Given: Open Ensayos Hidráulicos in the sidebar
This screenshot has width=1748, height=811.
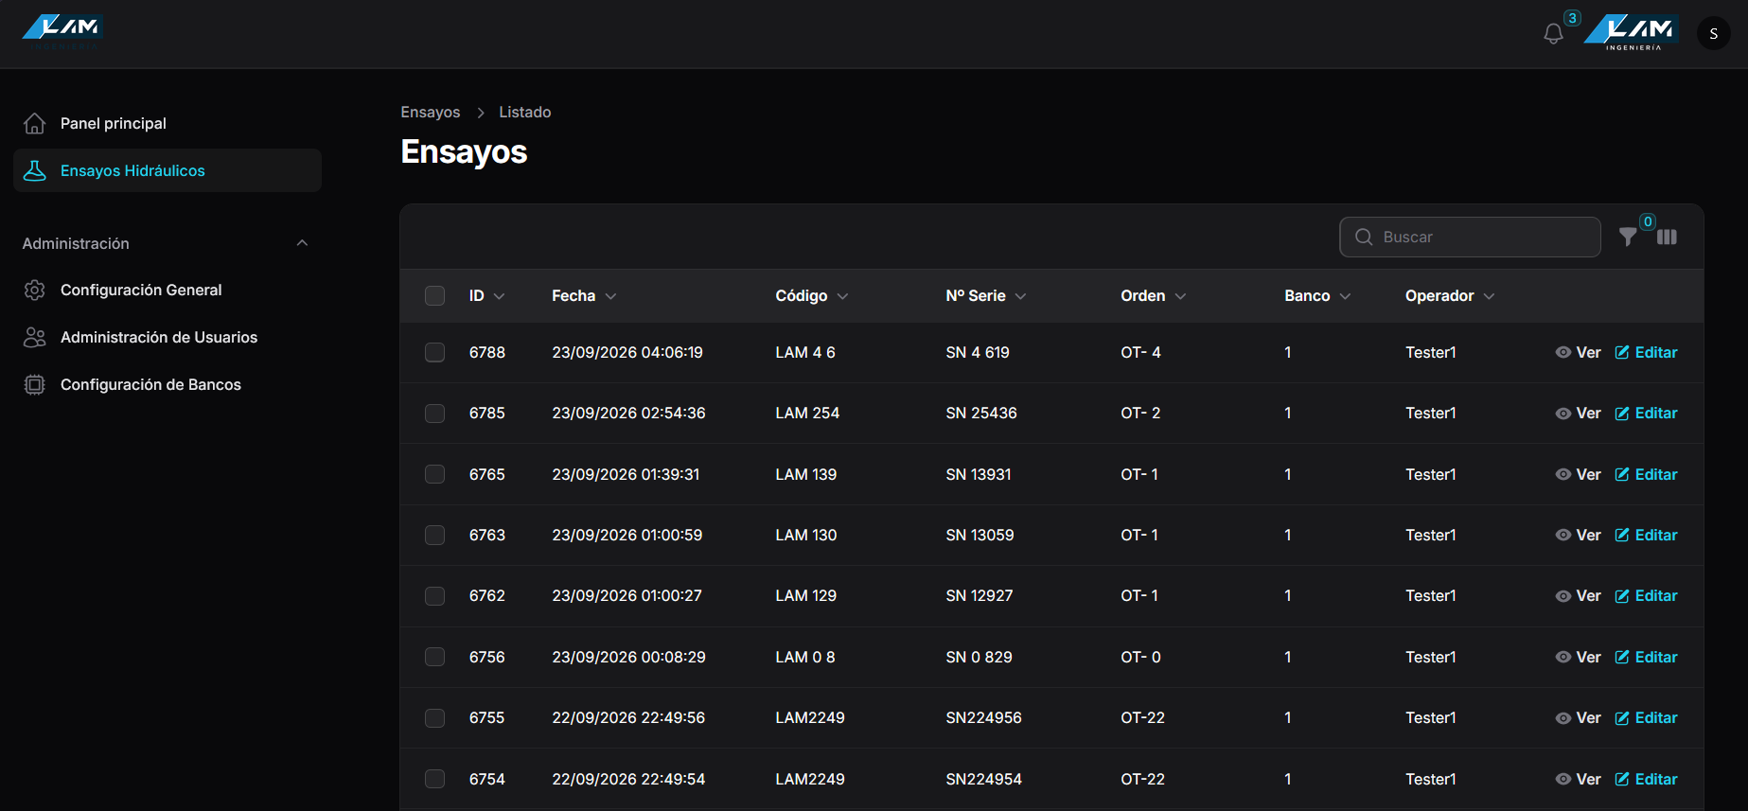Looking at the screenshot, I should tap(168, 170).
